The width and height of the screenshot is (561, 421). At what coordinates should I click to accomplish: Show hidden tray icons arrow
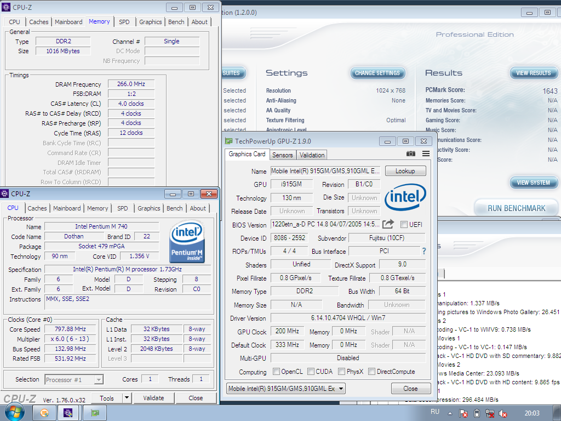click(450, 413)
